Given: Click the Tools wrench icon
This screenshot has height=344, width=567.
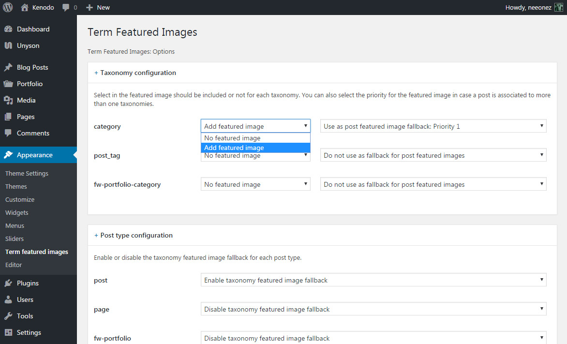Looking at the screenshot, I should [8, 316].
